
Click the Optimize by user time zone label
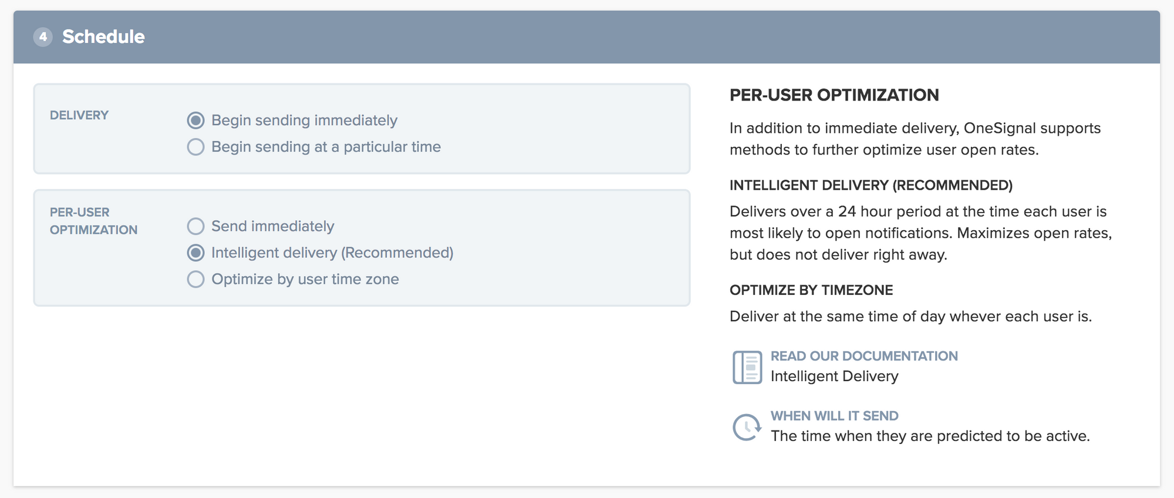(x=305, y=279)
